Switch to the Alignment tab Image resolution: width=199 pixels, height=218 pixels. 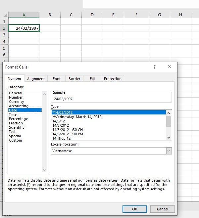pyautogui.click(x=36, y=79)
